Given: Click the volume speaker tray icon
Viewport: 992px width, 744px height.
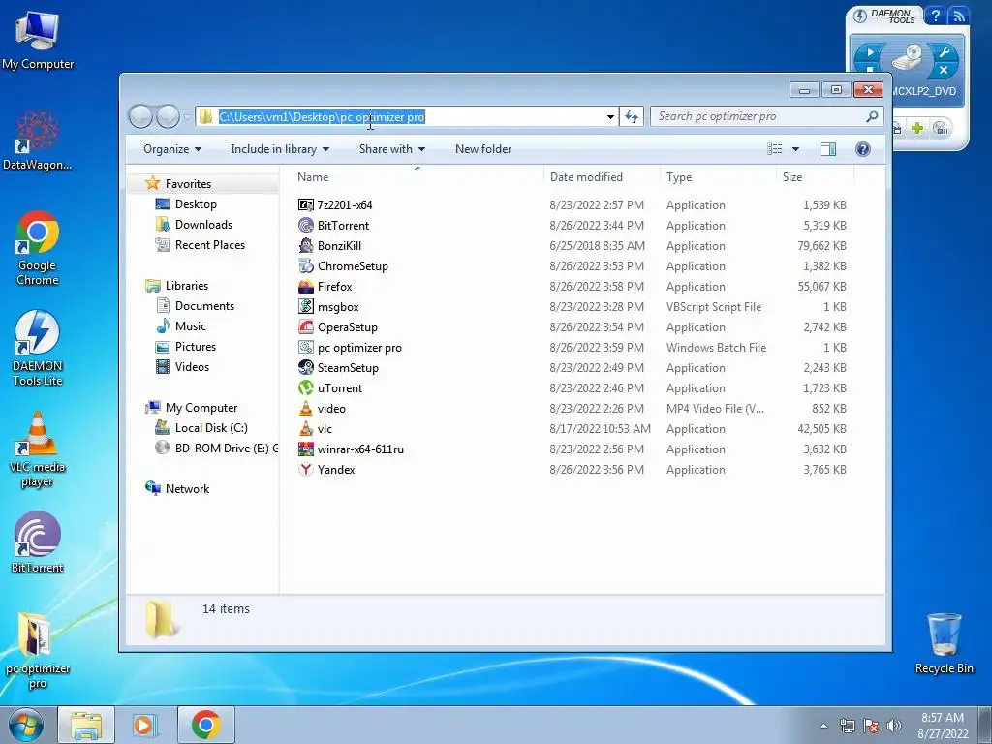Looking at the screenshot, I should (x=894, y=727).
